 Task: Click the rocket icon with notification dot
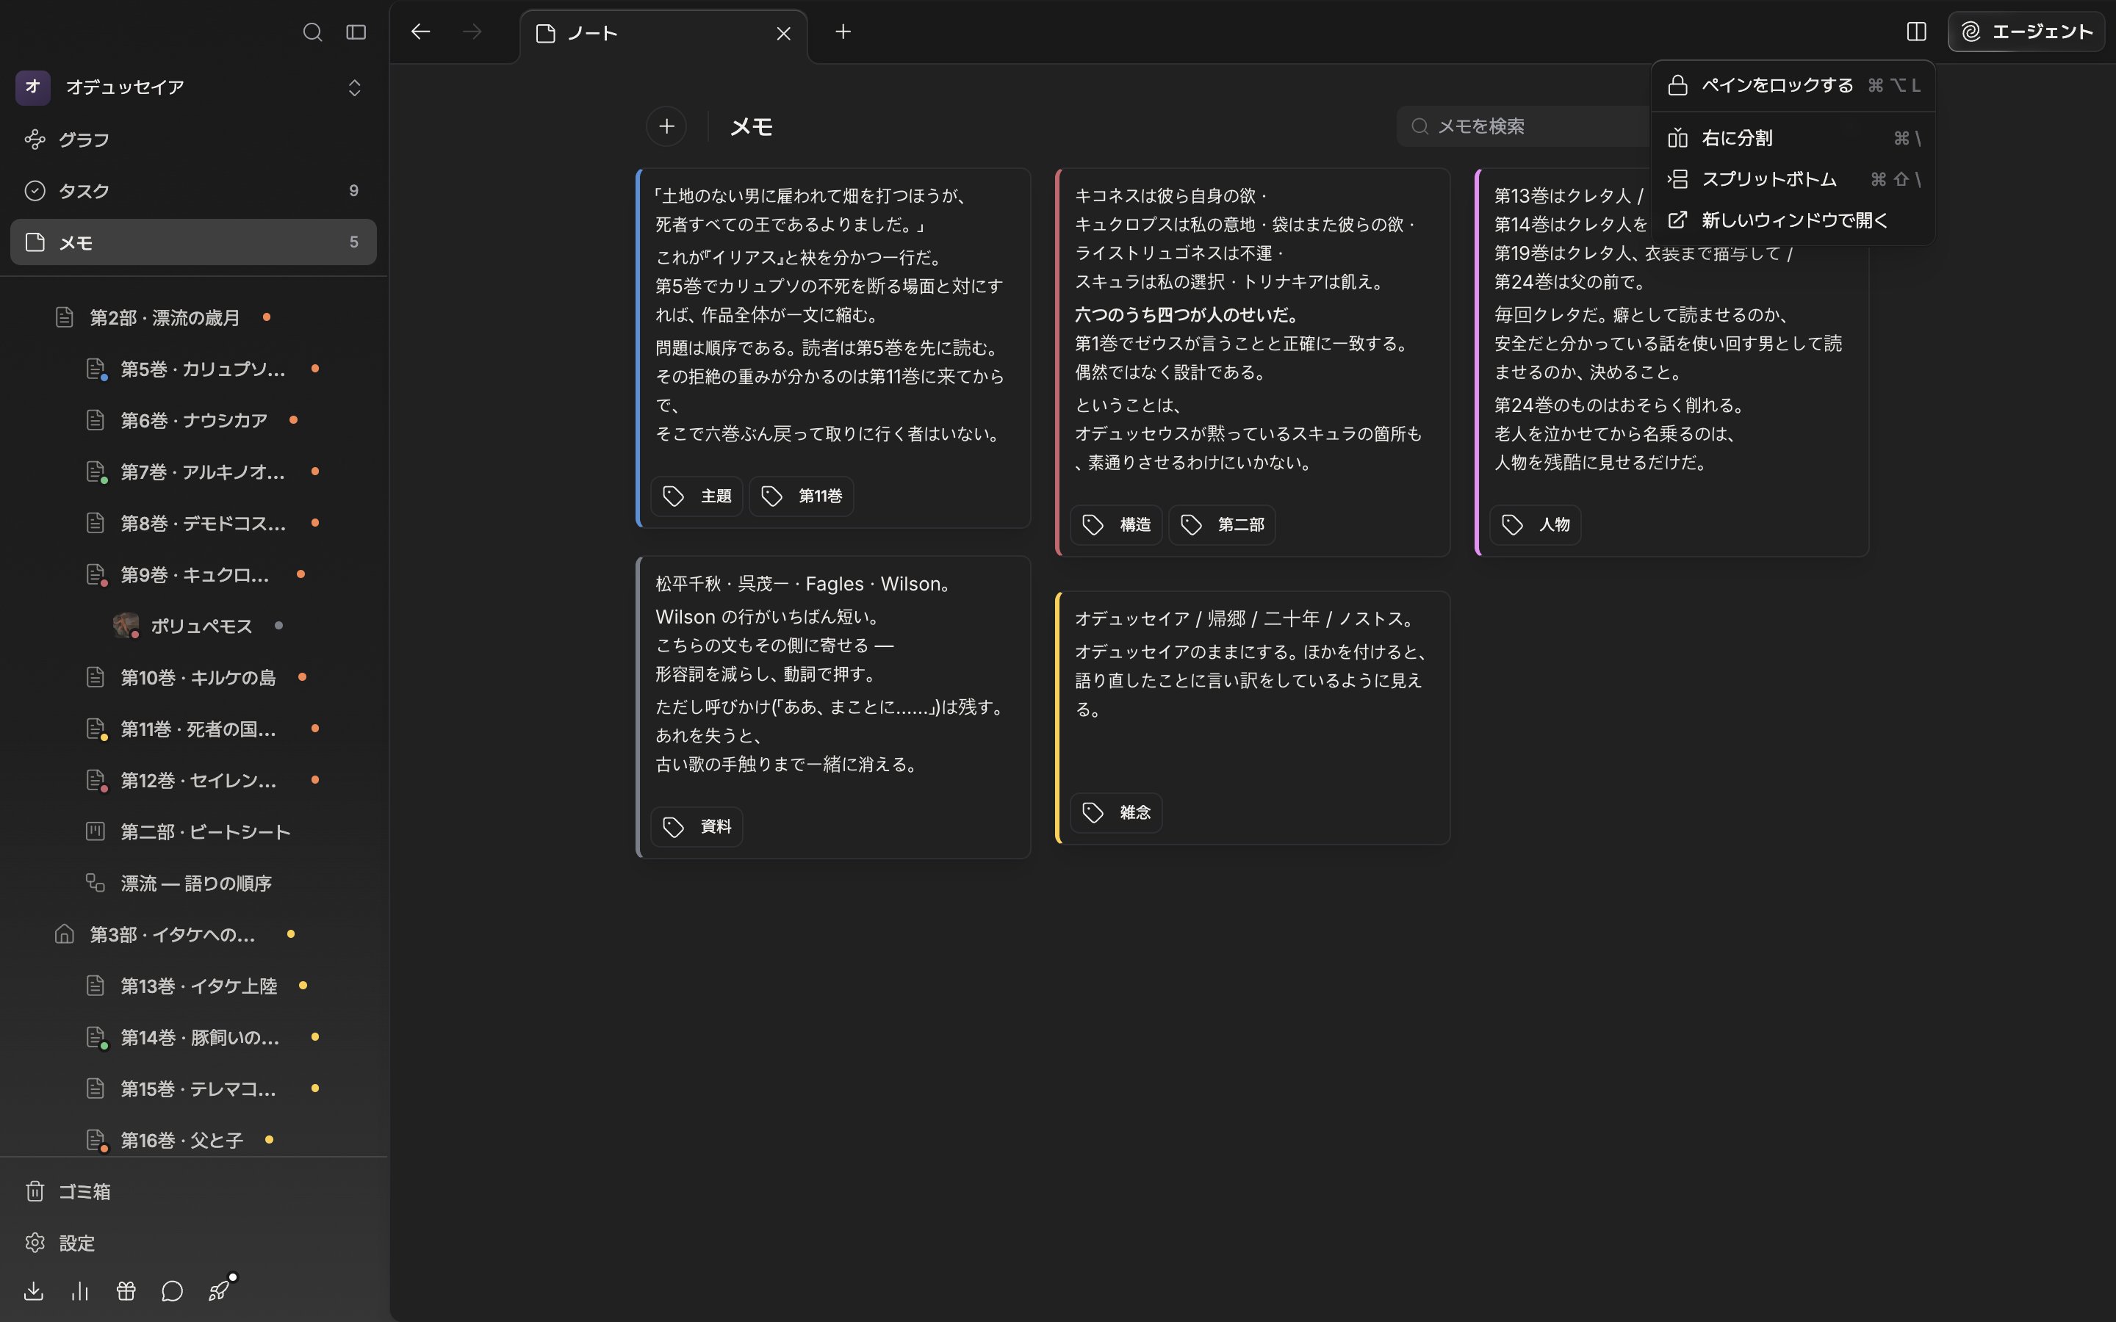pyautogui.click(x=219, y=1290)
